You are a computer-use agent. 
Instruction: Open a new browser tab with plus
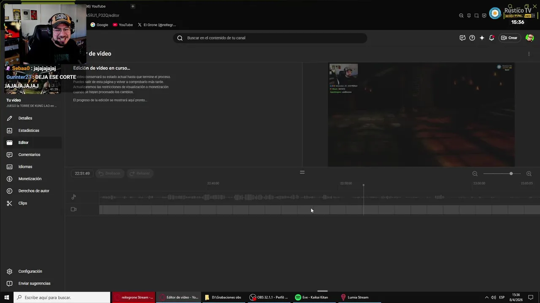pyautogui.click(x=132, y=6)
